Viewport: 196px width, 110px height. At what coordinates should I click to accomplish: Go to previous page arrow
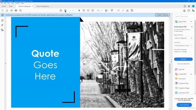(x=61, y=11)
